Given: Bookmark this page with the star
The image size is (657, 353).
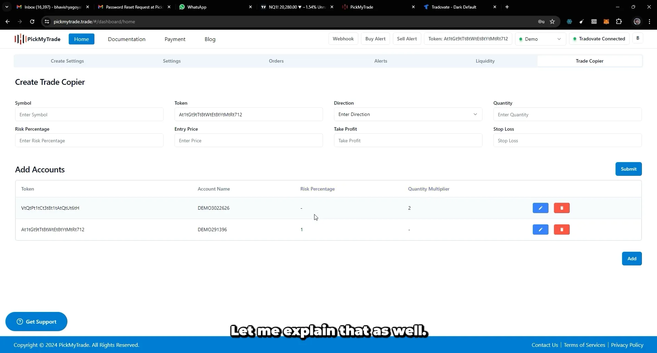Looking at the screenshot, I should (x=552, y=22).
